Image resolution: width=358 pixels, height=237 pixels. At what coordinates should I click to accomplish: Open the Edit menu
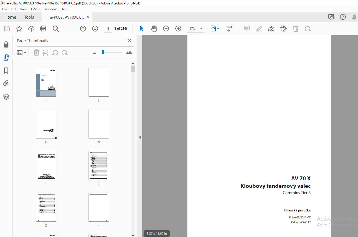pyautogui.click(x=14, y=9)
